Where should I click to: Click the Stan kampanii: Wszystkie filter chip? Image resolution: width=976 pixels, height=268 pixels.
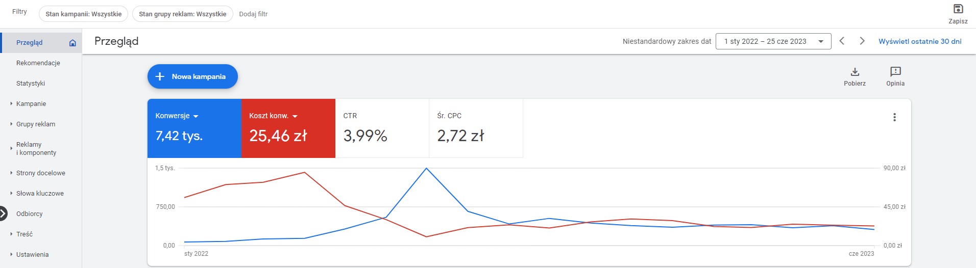pos(84,14)
